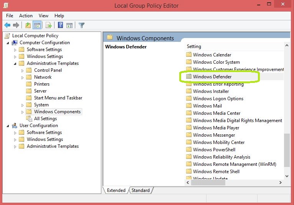
Task: Expand the Network tree node
Action: [22, 78]
